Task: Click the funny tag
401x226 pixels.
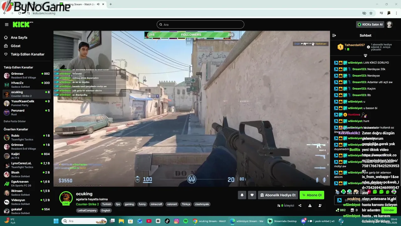Action: coord(142,204)
